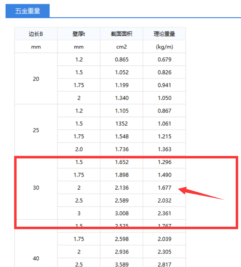
Task: Click weight value 1.215
Action: 164,137
